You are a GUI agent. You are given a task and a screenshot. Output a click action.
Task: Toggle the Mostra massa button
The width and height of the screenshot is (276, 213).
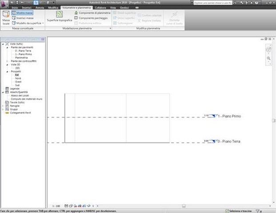pyautogui.click(x=22, y=13)
